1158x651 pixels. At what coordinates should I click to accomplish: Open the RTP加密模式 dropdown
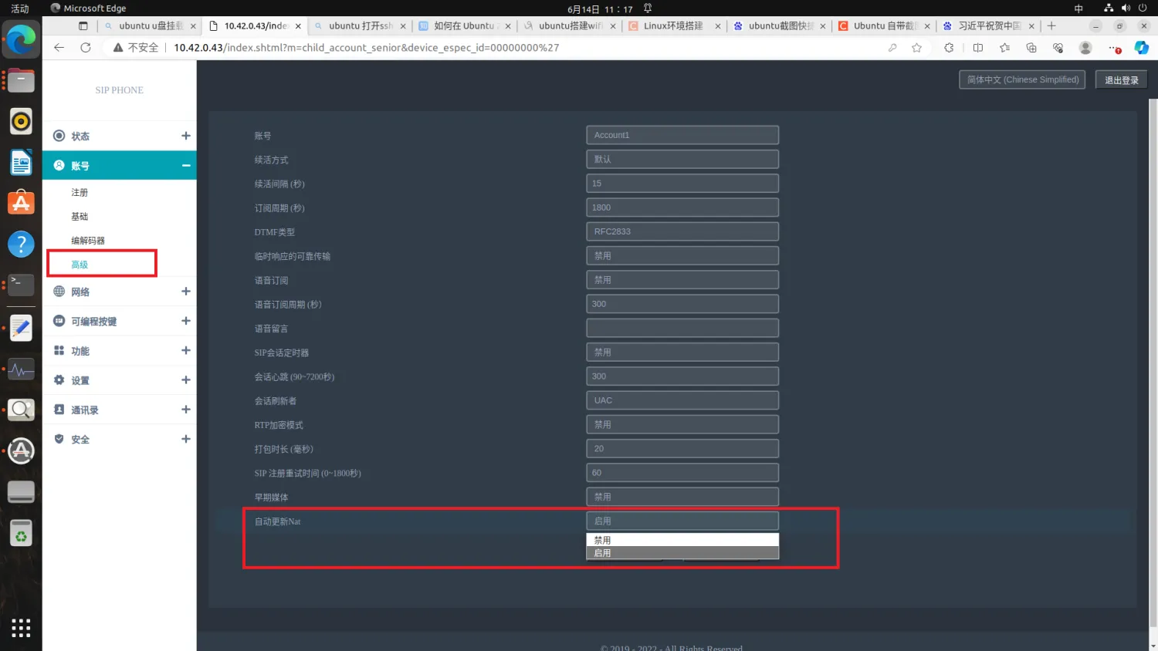click(682, 424)
